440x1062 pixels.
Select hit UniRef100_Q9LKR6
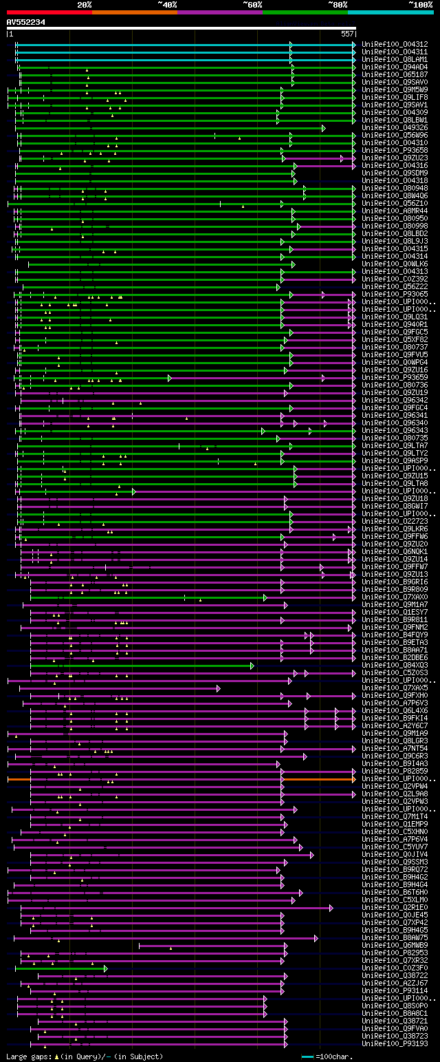point(395,529)
